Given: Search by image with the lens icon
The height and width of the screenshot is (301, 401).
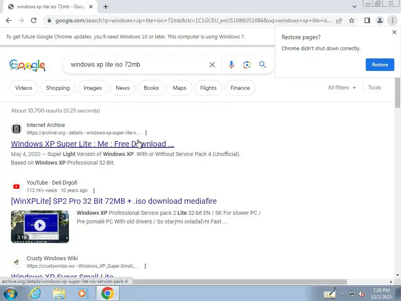Looking at the screenshot, I should coord(247,65).
